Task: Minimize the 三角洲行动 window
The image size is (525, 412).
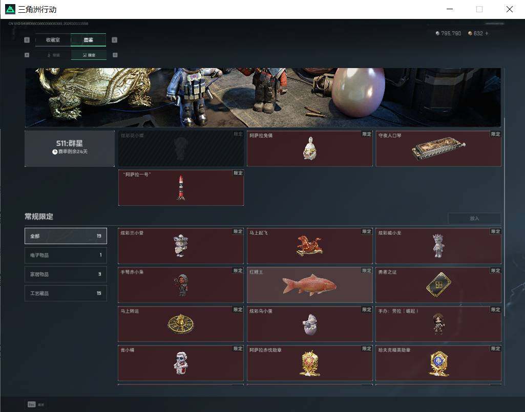Action: coord(450,9)
